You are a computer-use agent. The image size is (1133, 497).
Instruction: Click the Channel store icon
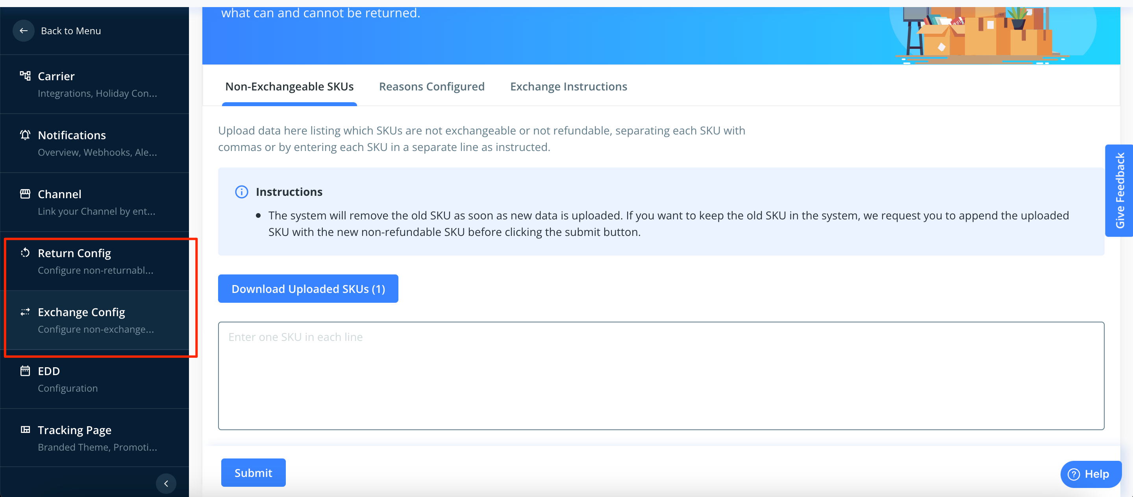(x=25, y=194)
